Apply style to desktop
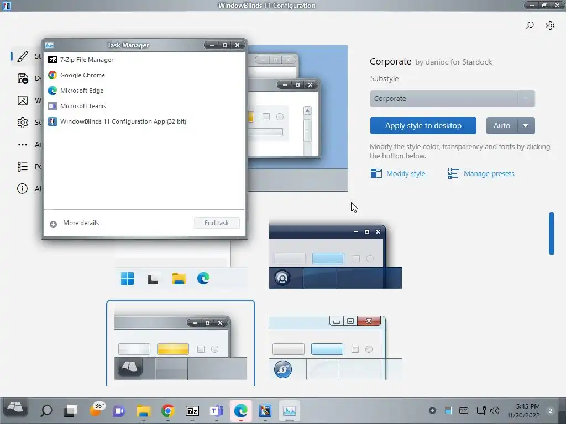 coord(423,125)
